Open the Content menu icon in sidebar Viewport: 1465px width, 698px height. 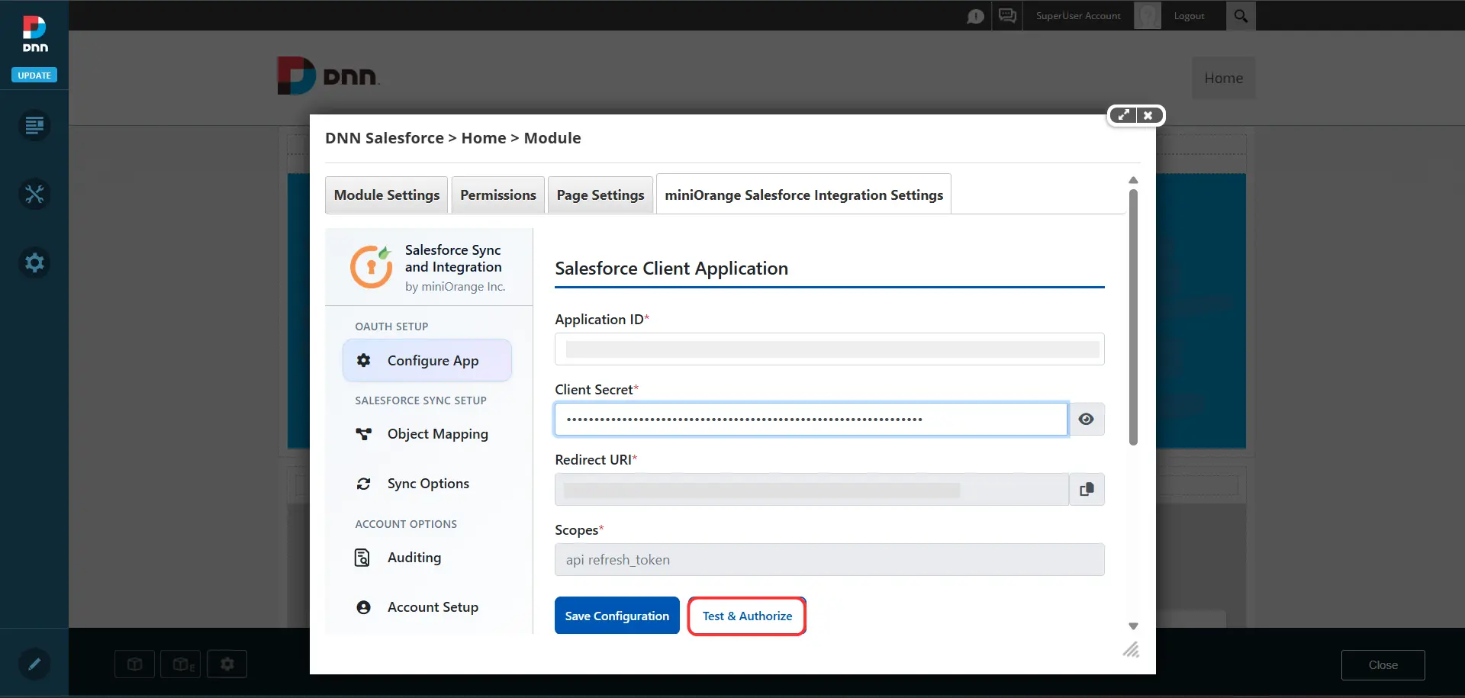click(x=34, y=125)
